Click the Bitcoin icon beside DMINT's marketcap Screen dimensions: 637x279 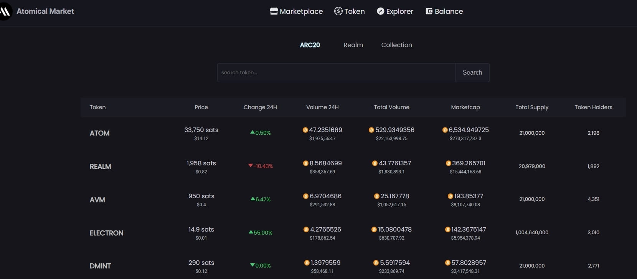447,263
